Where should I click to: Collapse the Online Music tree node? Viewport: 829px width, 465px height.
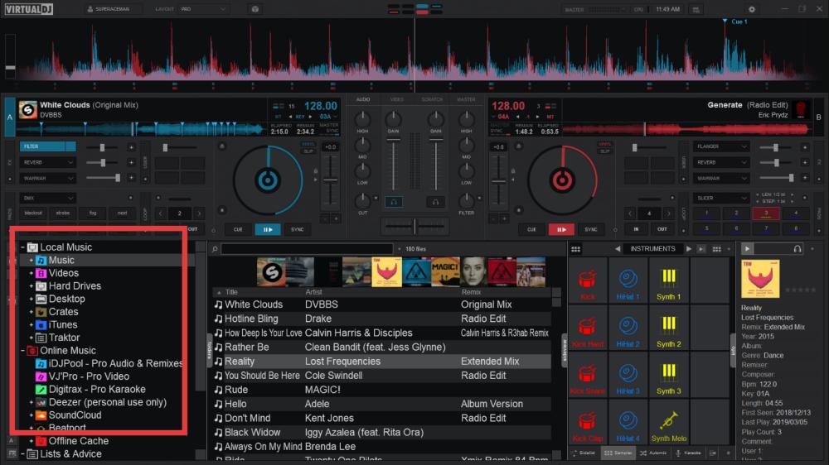pyautogui.click(x=22, y=351)
